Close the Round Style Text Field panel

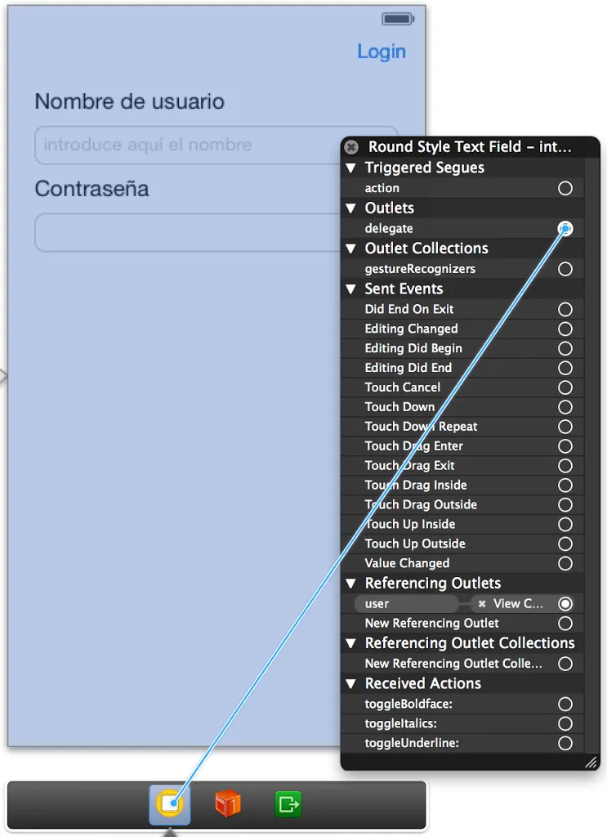[351, 147]
